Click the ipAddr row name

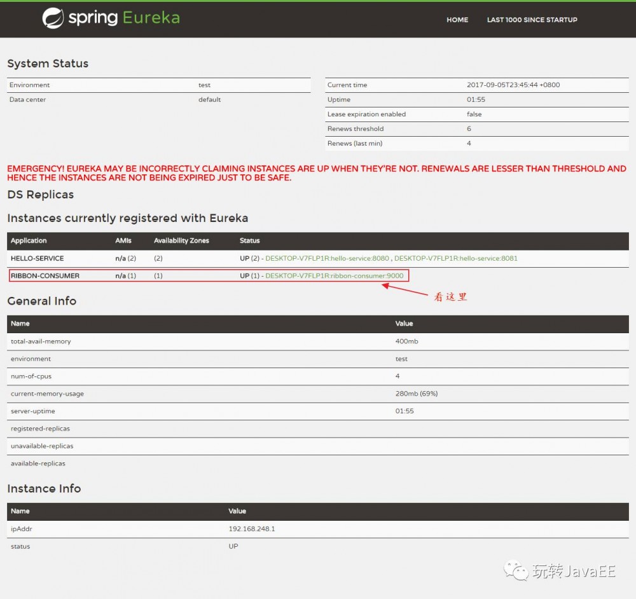(x=22, y=529)
